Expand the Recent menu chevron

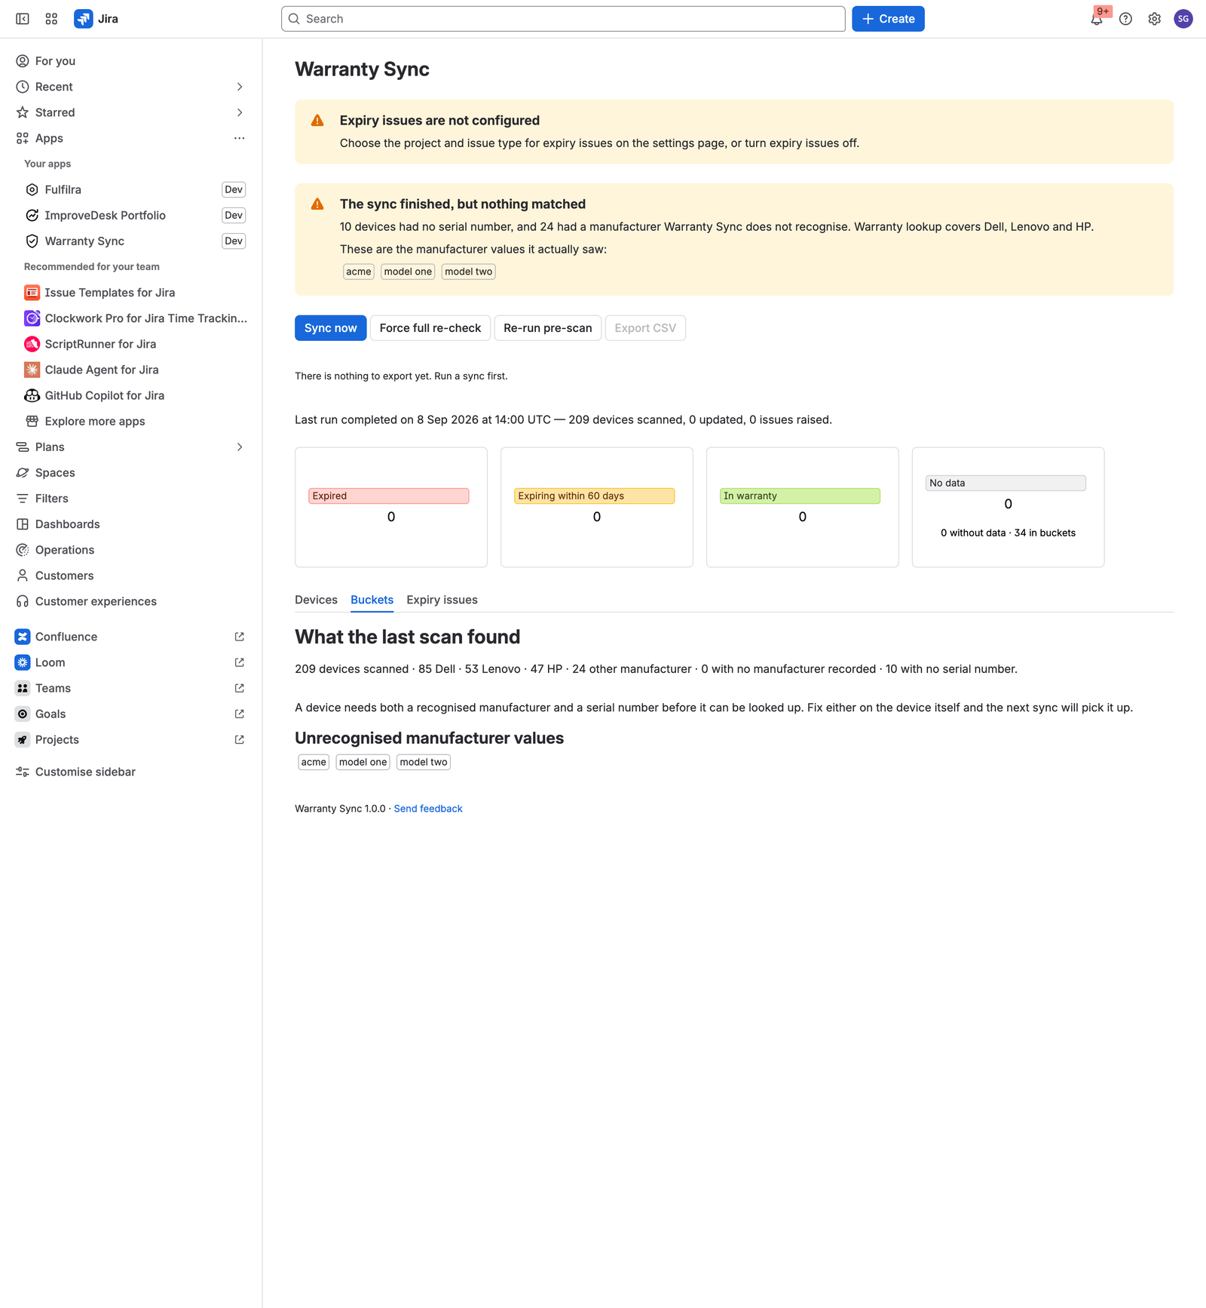tap(240, 87)
